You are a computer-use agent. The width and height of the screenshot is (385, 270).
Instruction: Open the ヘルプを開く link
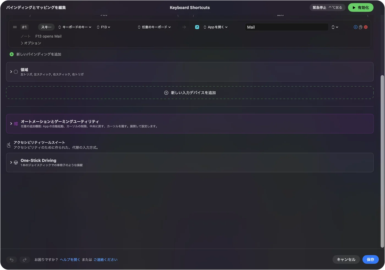70,260
